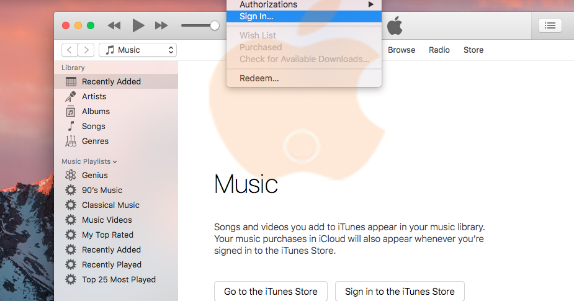Click gear icon beside Recently Added playlist
This screenshot has width=574, height=301.
71,249
